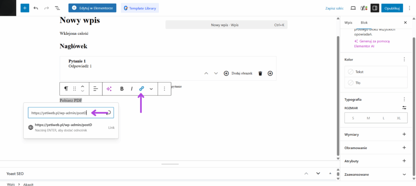The width and height of the screenshot is (416, 186).
Task: Delete the FAQ question with trash icon
Action: tap(260, 73)
